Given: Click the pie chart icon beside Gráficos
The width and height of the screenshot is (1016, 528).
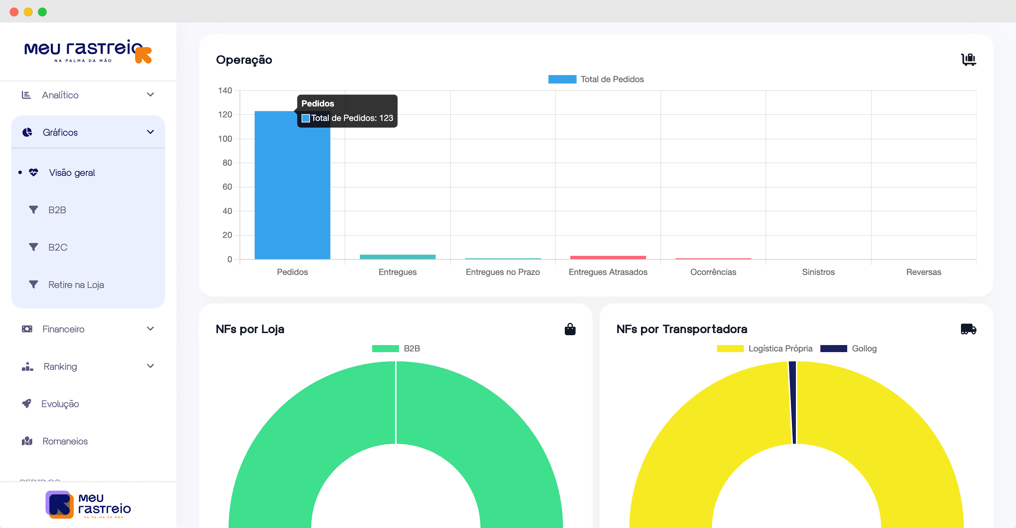Looking at the screenshot, I should click(x=27, y=133).
